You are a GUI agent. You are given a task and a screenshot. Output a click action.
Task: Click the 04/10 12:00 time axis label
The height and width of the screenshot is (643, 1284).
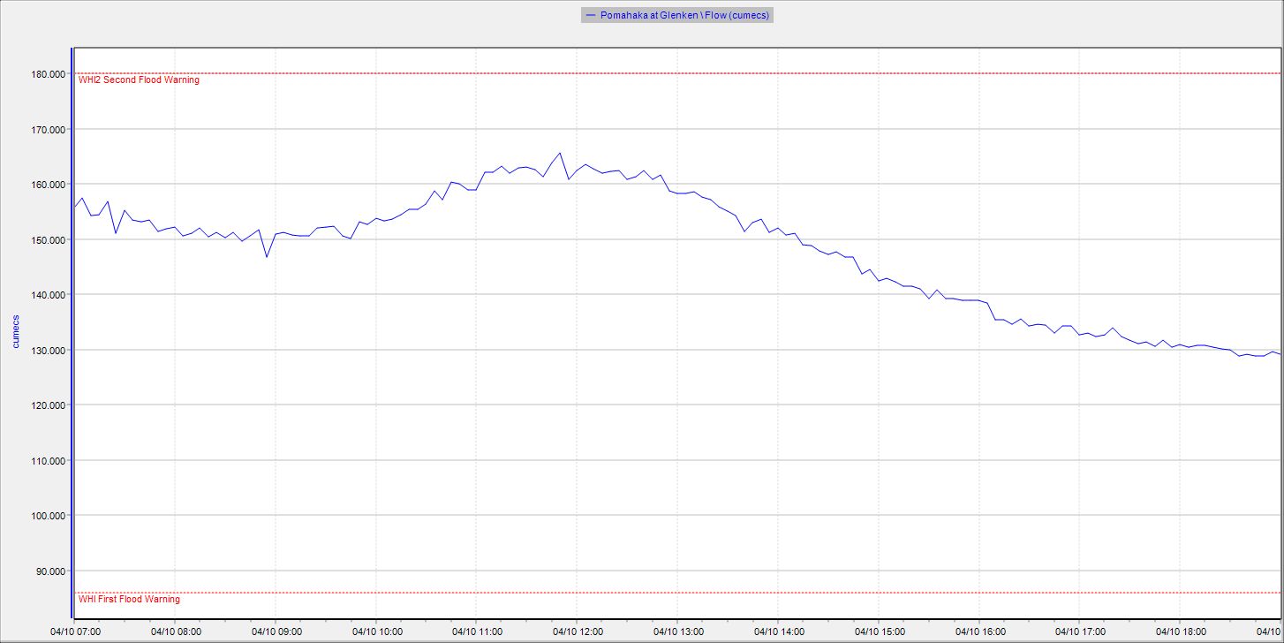(578, 632)
